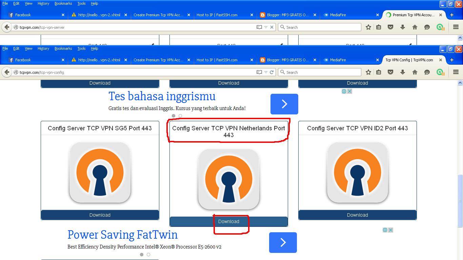Close the Tcp VPN Config tab

[441, 60]
